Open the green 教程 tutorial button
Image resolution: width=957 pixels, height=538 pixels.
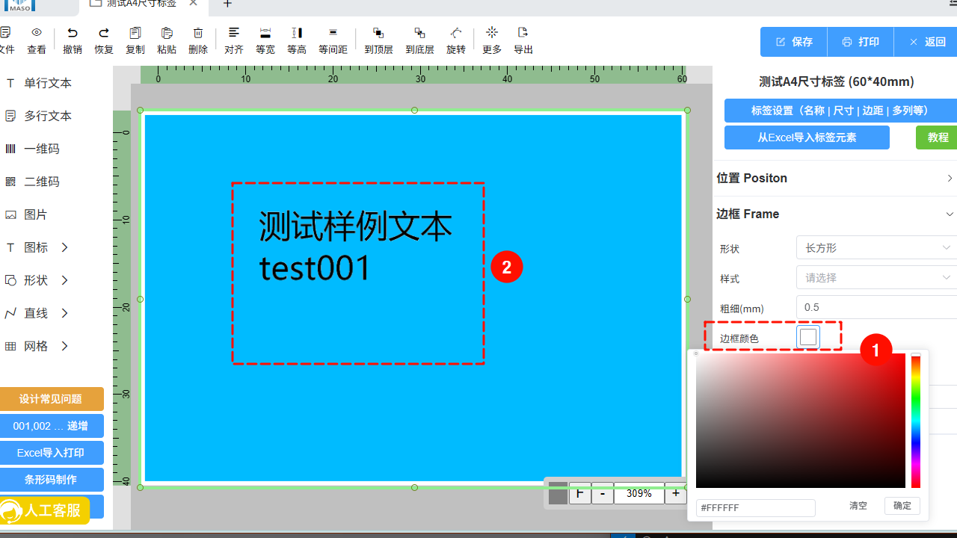click(x=937, y=137)
